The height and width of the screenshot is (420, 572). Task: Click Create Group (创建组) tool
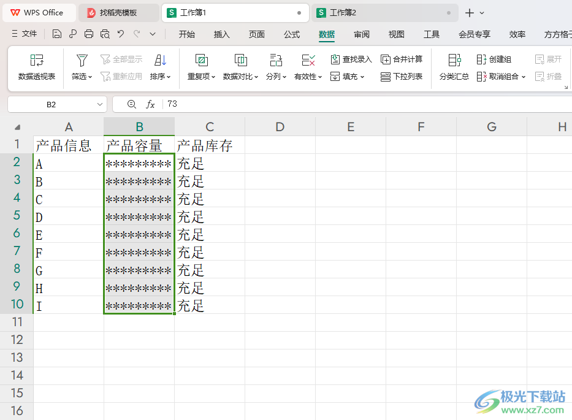[x=494, y=59]
